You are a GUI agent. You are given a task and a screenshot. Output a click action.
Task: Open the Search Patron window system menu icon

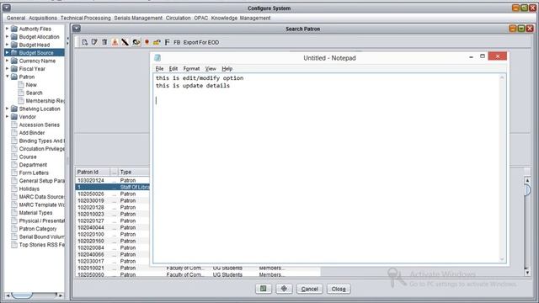pos(77,29)
